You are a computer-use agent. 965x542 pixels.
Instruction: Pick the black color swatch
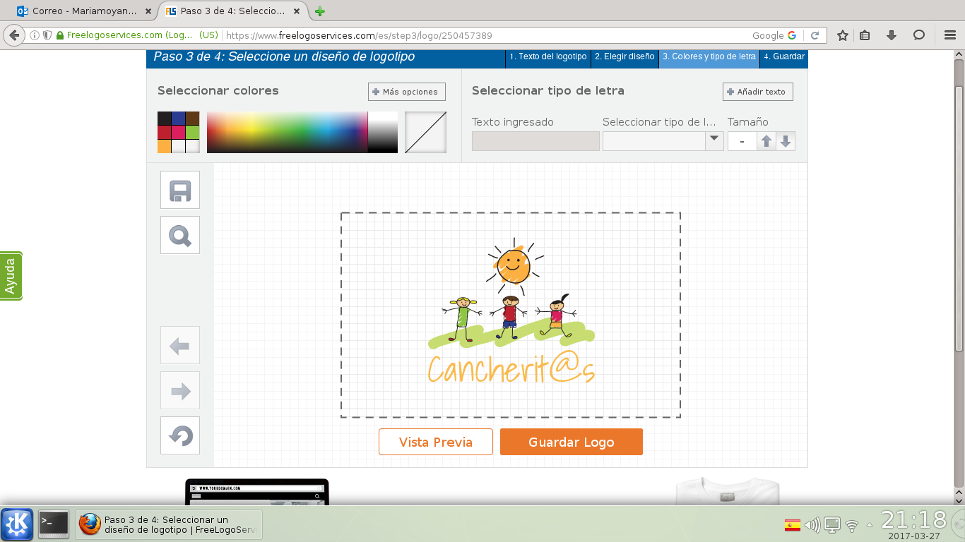click(x=165, y=118)
